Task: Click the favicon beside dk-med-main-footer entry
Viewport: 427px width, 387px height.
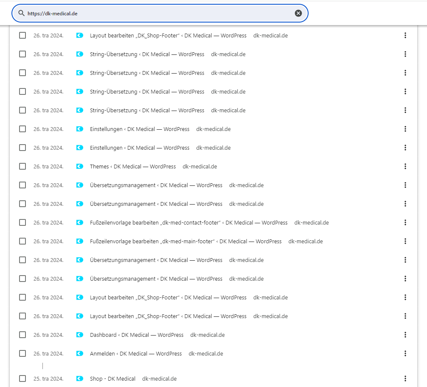Action: 79,241
